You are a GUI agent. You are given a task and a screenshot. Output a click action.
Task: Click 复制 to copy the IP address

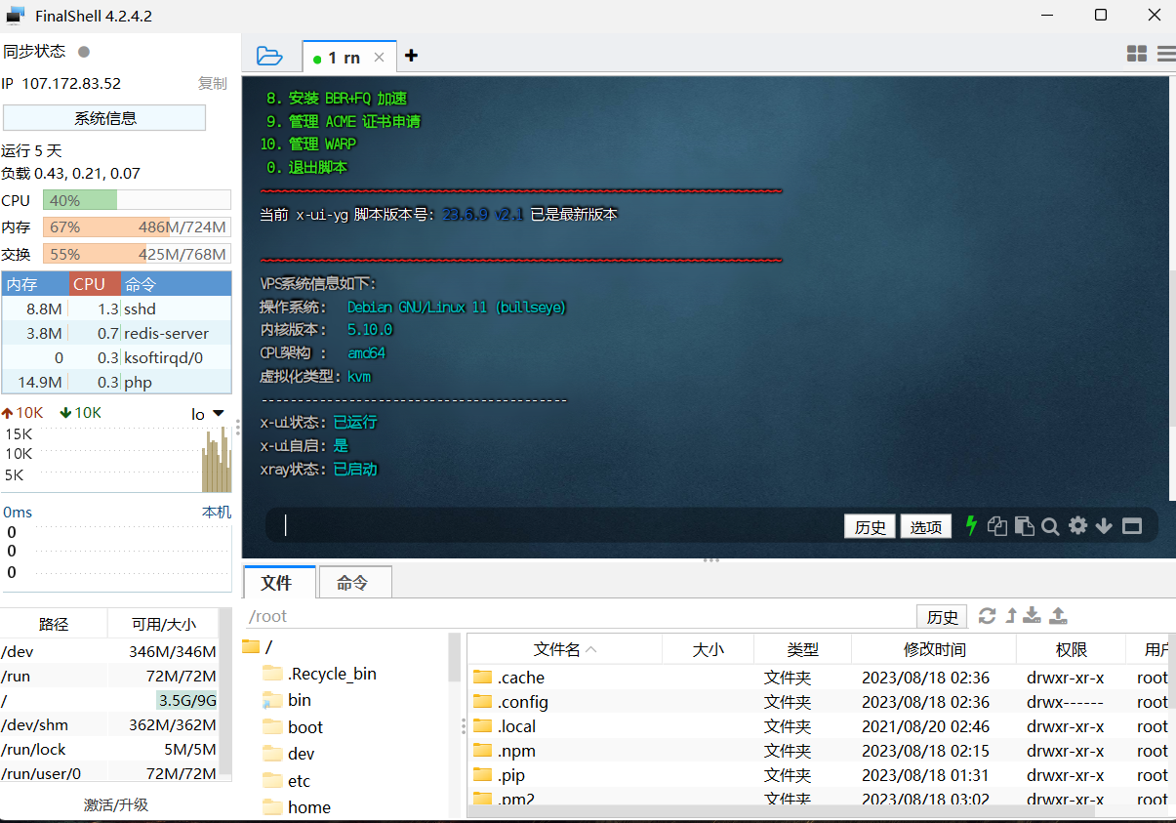point(212,84)
